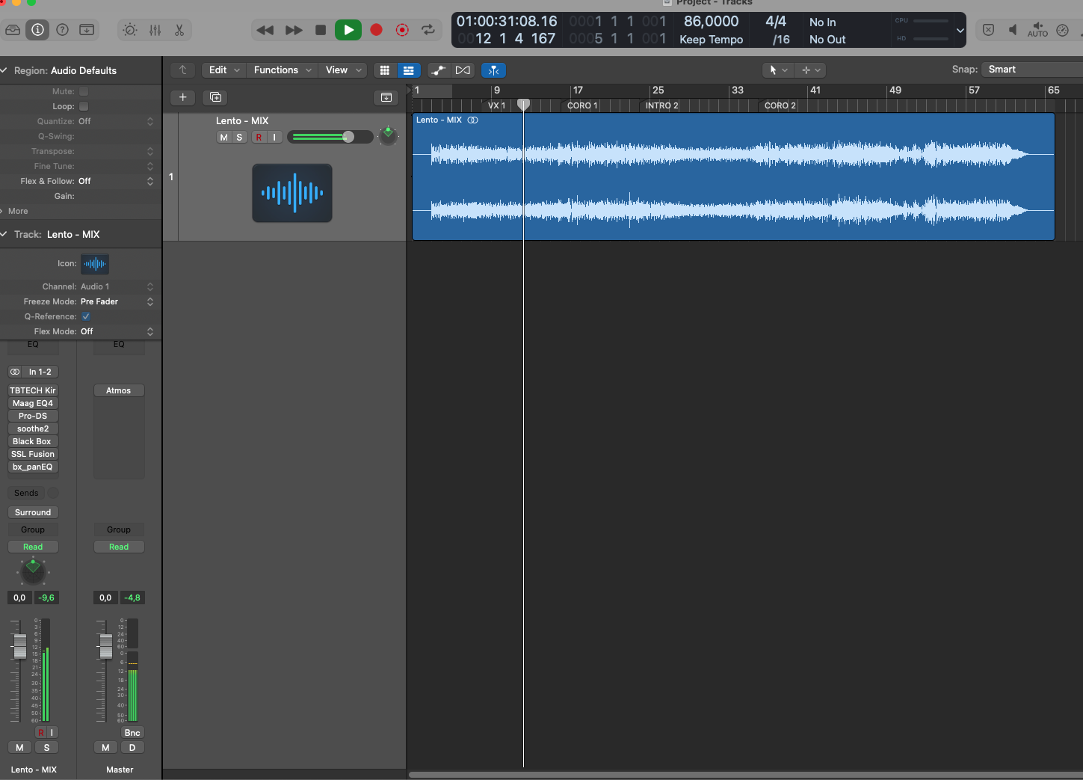
Task: Click the green Play button
Action: click(x=348, y=30)
